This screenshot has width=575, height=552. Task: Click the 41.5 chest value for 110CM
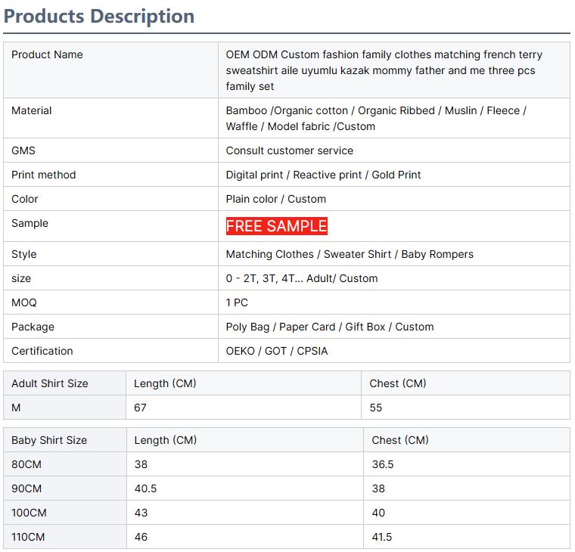coord(381,537)
